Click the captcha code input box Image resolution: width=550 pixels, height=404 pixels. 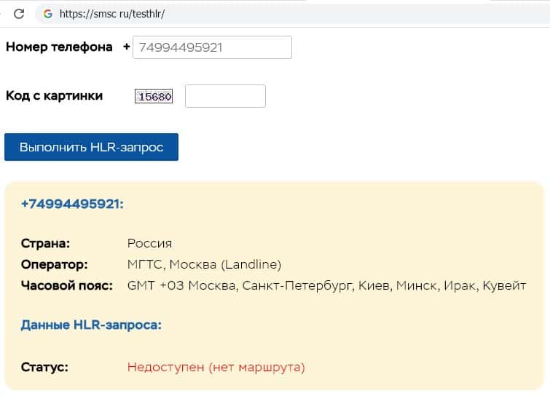point(225,96)
